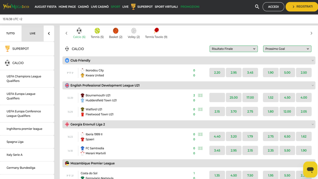Open PROMOZIONI menu item
The image size is (318, 179).
point(190,7)
